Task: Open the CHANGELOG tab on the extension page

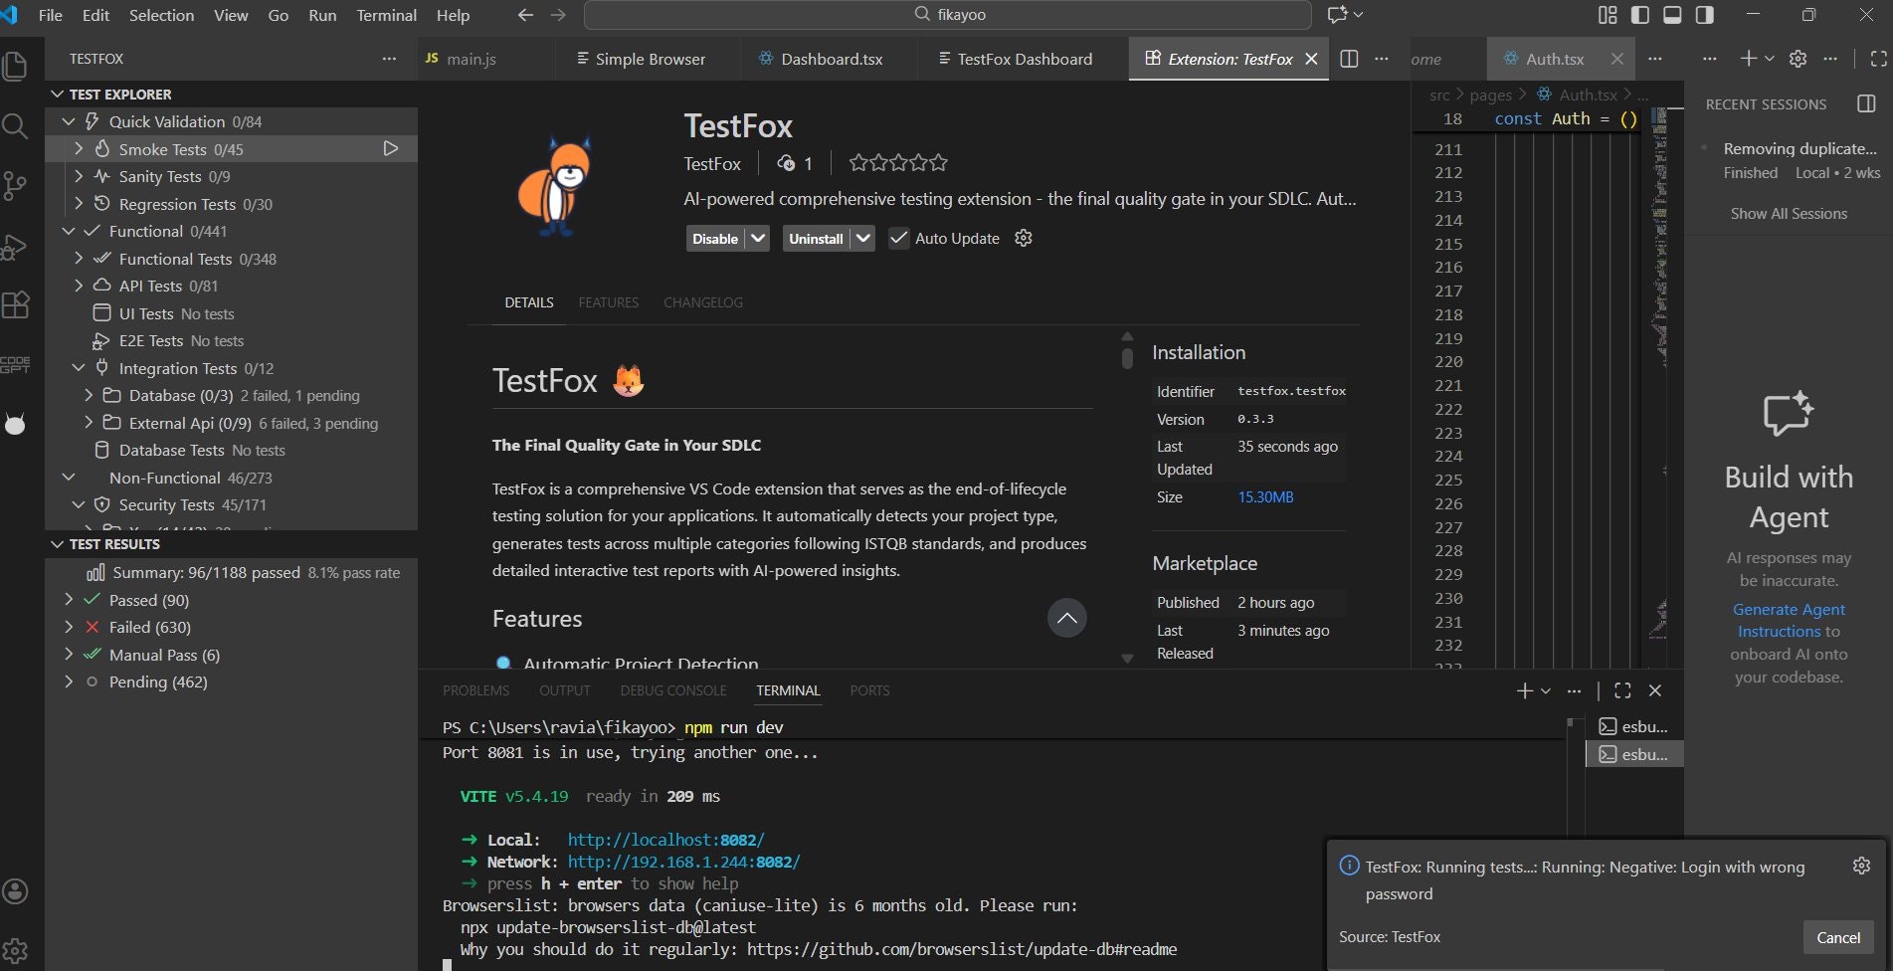Action: (x=702, y=302)
